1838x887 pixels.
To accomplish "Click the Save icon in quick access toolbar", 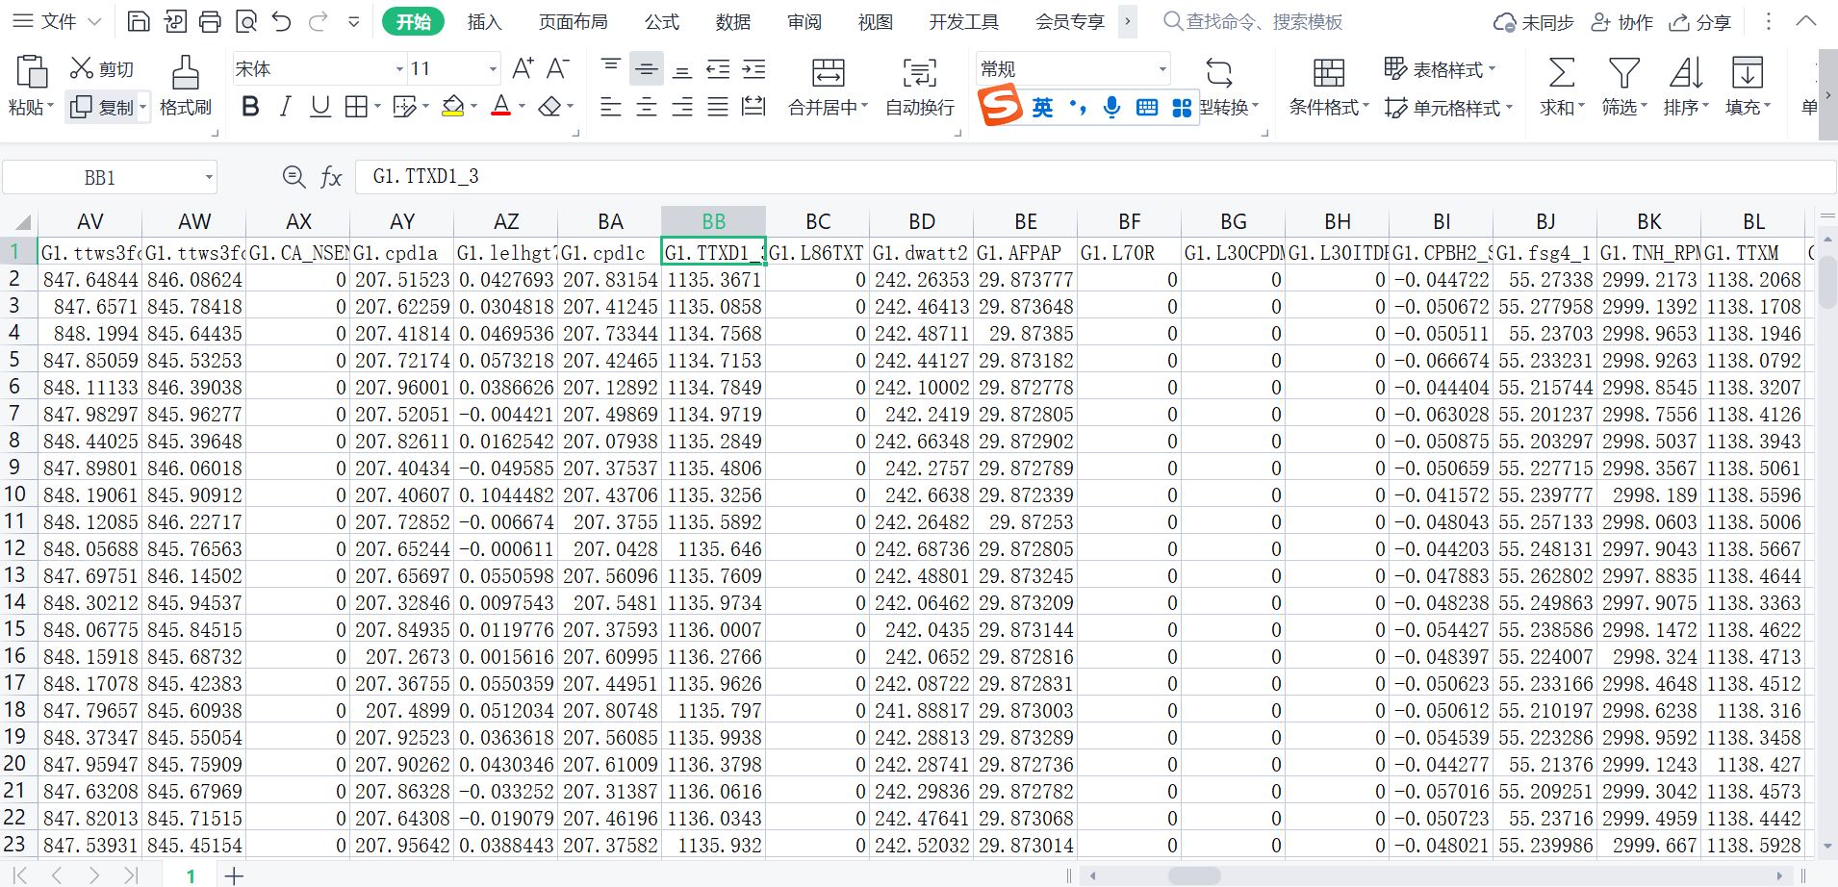I will point(139,21).
